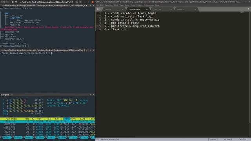Close the routes.py tab
Image resolution: width=251 pixels, height=141 pixels.
pyautogui.click(x=195, y=9)
